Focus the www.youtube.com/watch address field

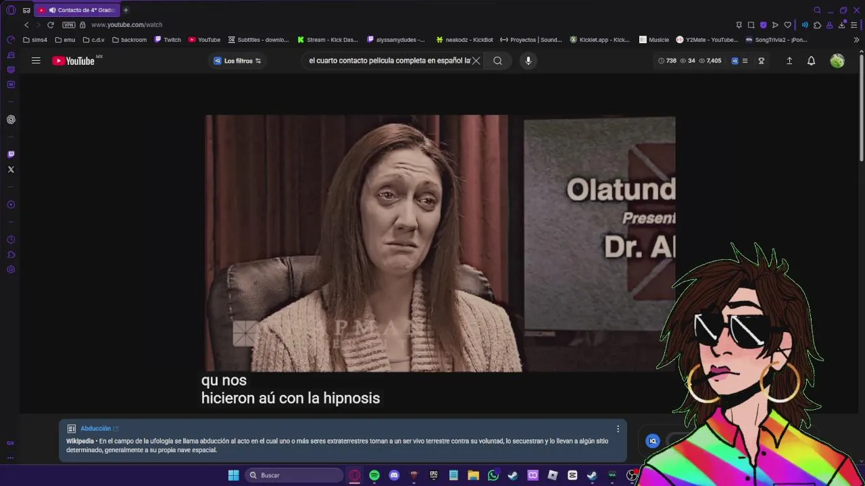coord(126,25)
